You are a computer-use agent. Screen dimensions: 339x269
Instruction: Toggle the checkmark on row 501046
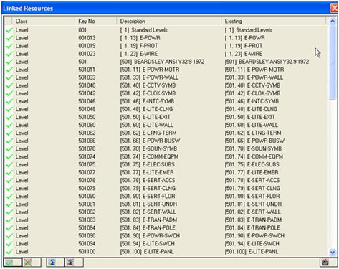(x=9, y=101)
